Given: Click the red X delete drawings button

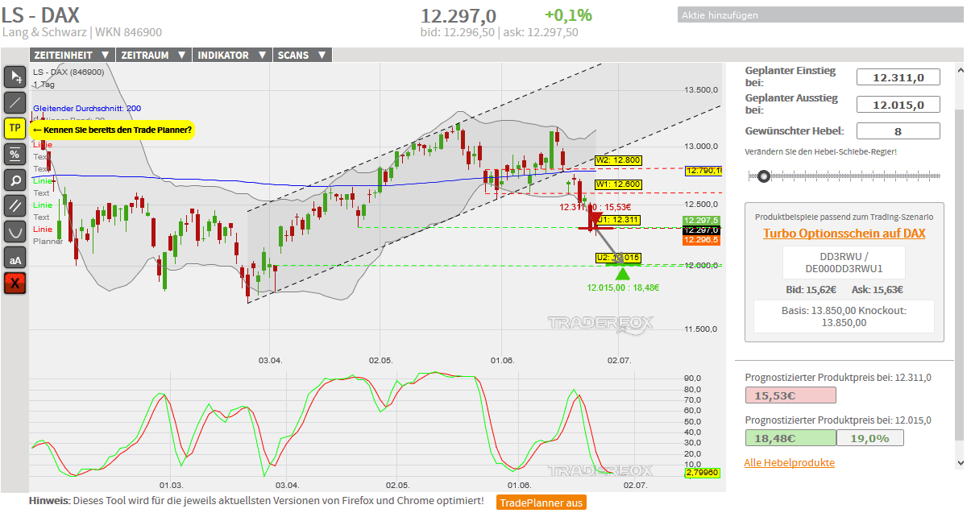Looking at the screenshot, I should coord(15,283).
